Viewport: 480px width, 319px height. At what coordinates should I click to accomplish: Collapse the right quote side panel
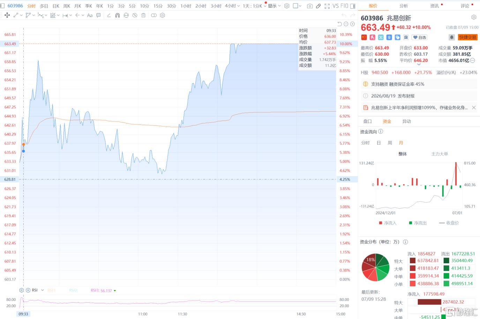click(x=353, y=6)
